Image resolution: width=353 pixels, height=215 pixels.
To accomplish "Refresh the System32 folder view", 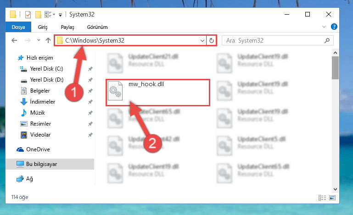I will click(x=212, y=40).
